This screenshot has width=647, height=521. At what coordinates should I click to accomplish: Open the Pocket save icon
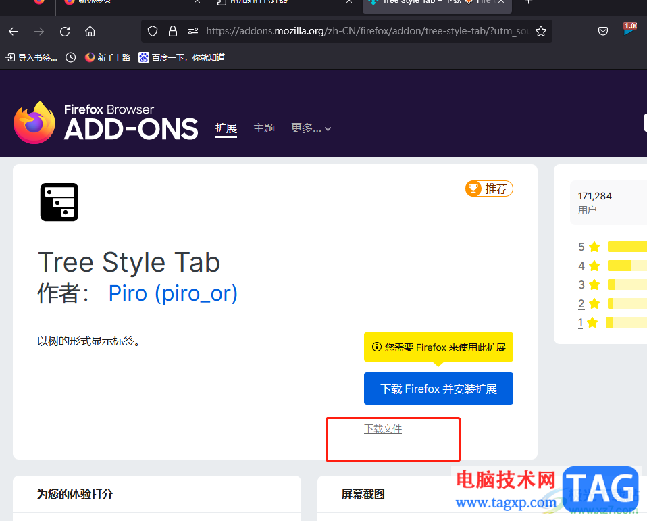point(603,31)
